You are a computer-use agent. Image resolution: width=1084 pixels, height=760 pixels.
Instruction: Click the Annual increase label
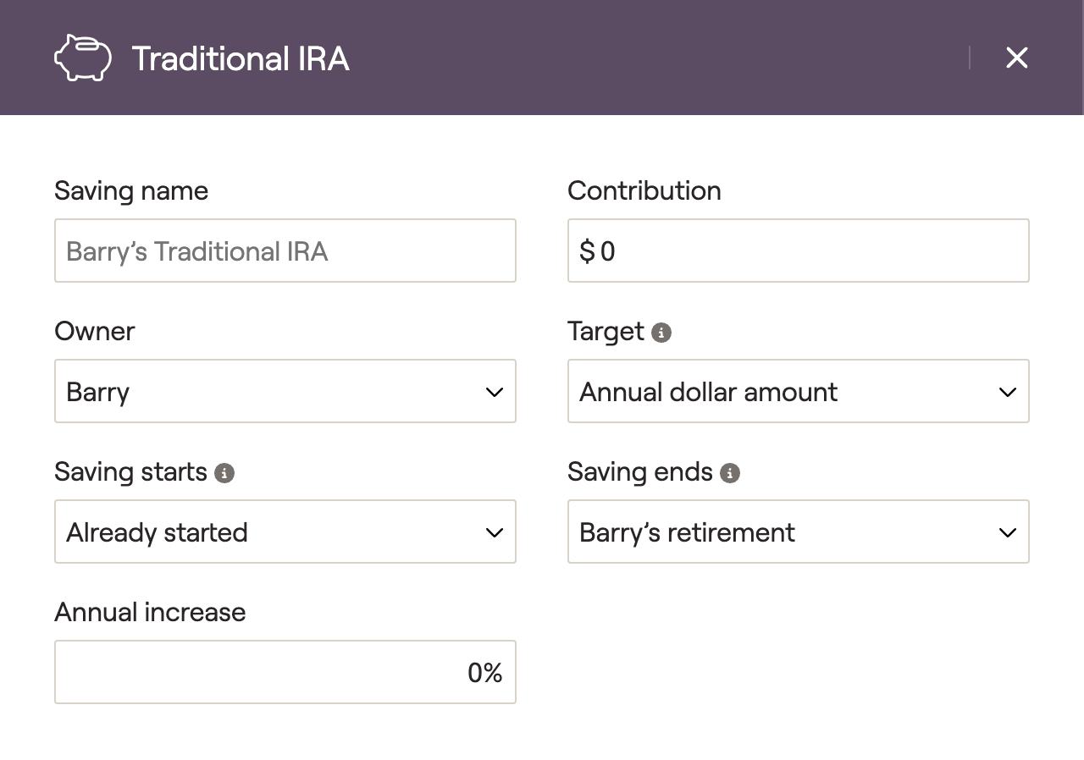coord(150,612)
